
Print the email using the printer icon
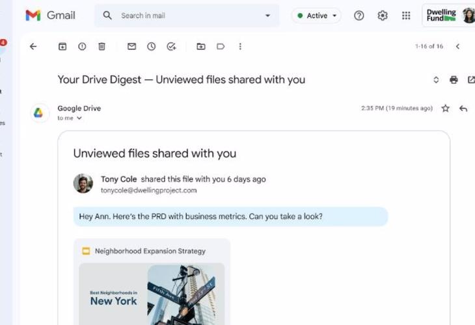(x=454, y=80)
